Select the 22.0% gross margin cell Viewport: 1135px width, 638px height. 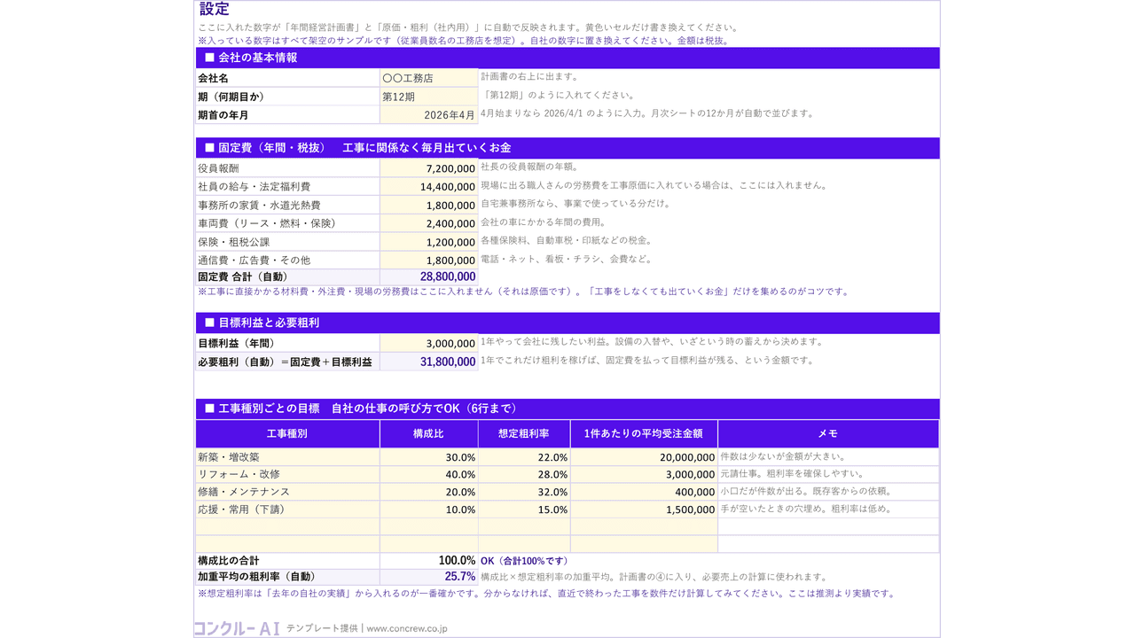pos(524,457)
